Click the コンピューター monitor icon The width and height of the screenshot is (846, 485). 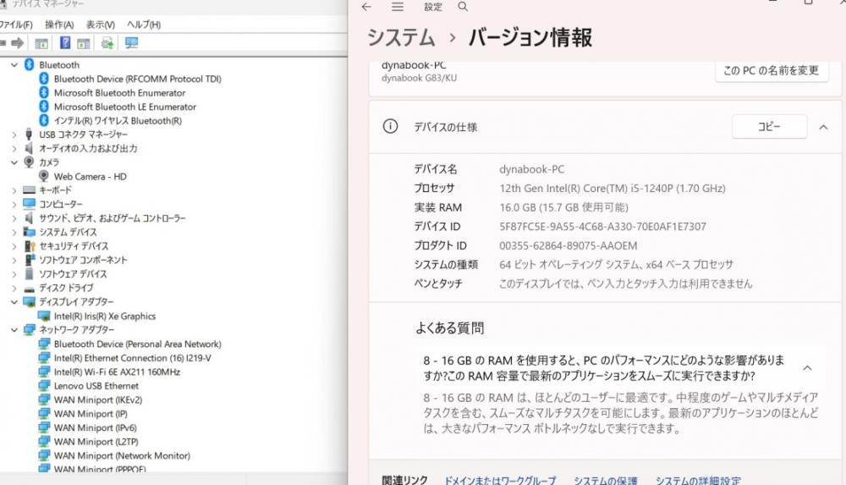29,204
